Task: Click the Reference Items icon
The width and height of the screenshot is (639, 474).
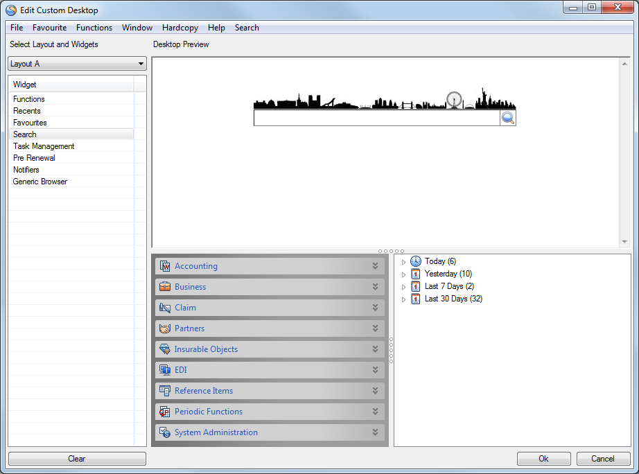Action: pos(165,390)
